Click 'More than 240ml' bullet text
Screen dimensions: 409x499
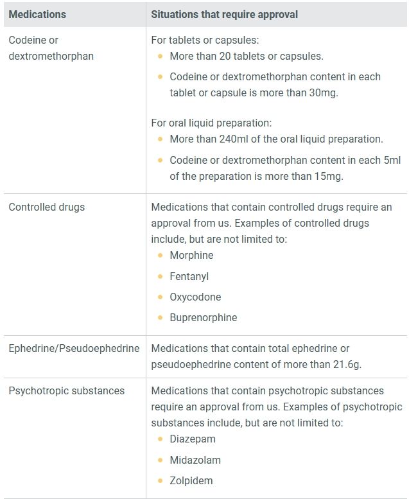(276, 139)
